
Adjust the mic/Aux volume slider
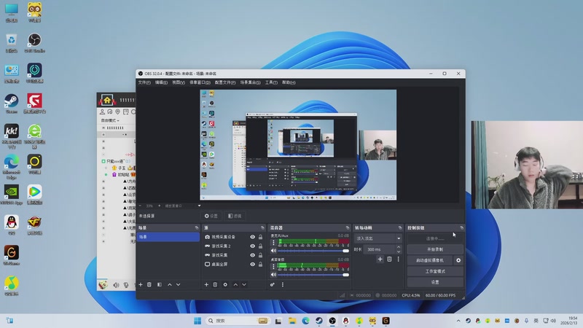(x=314, y=251)
